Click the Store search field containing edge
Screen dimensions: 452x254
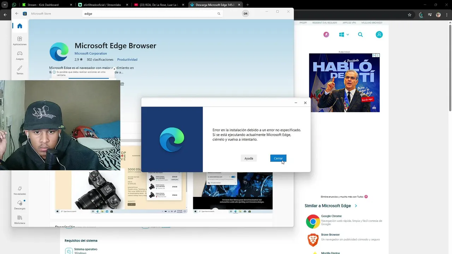(x=153, y=13)
